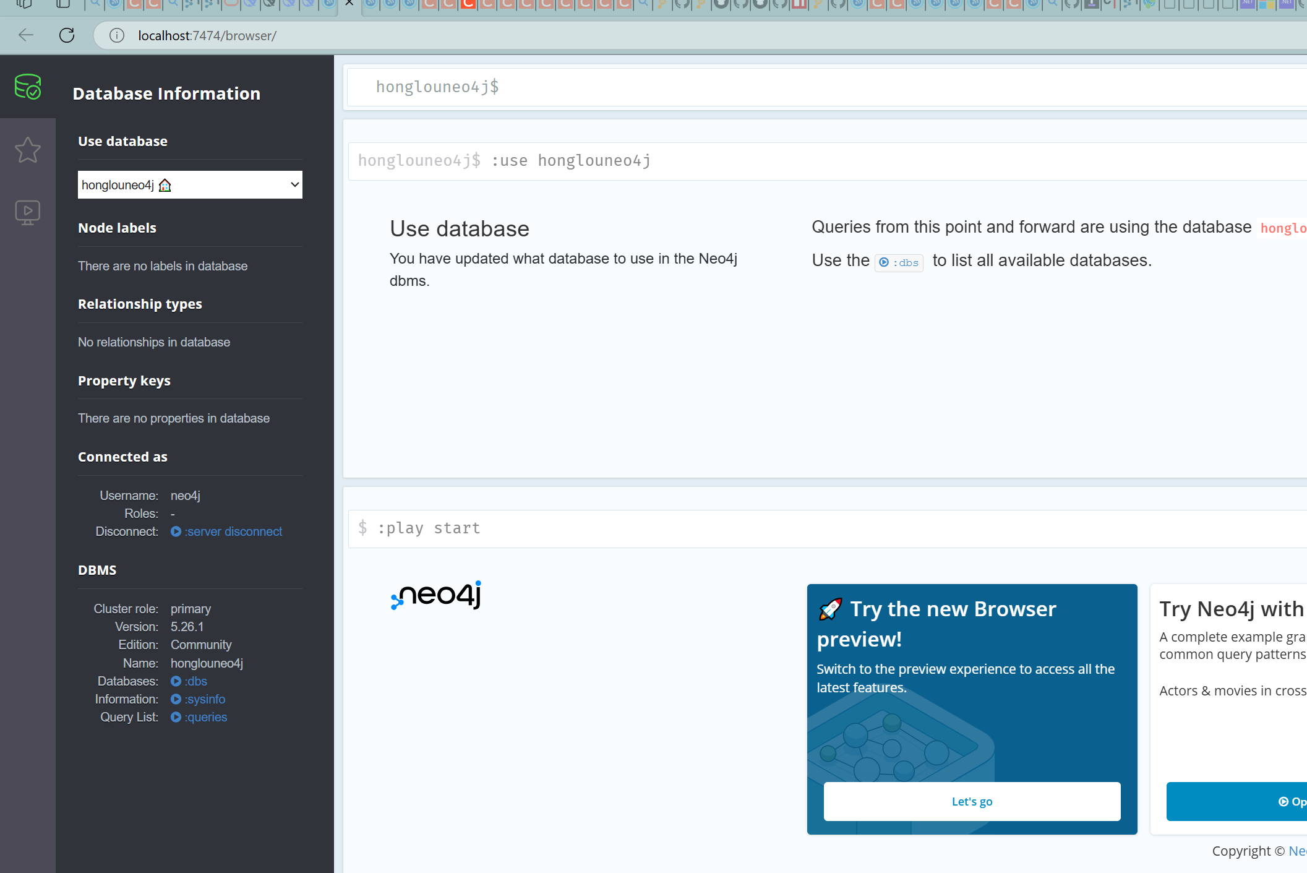Click the browser reload icon

coord(67,35)
